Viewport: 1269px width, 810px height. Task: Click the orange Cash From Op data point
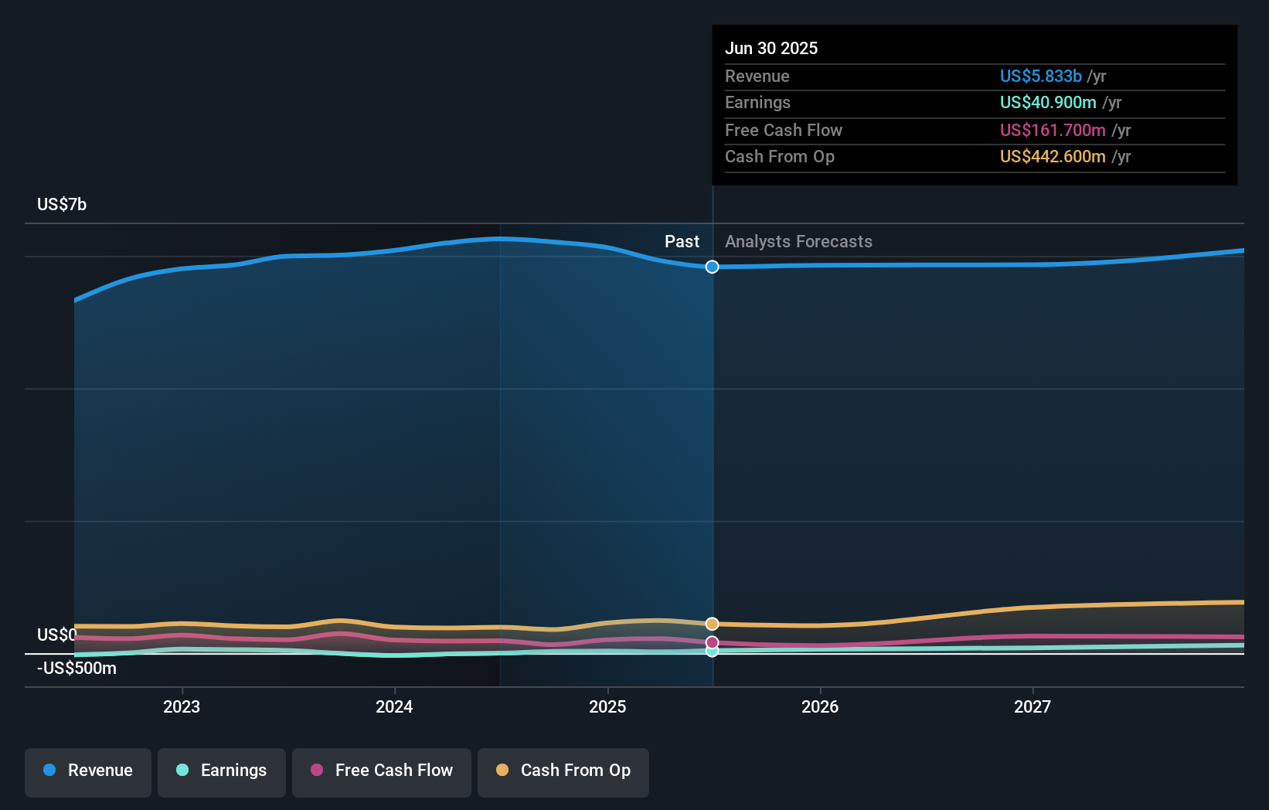coord(713,624)
